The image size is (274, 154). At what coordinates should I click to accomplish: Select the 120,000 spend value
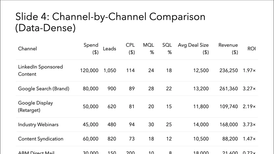point(89,70)
